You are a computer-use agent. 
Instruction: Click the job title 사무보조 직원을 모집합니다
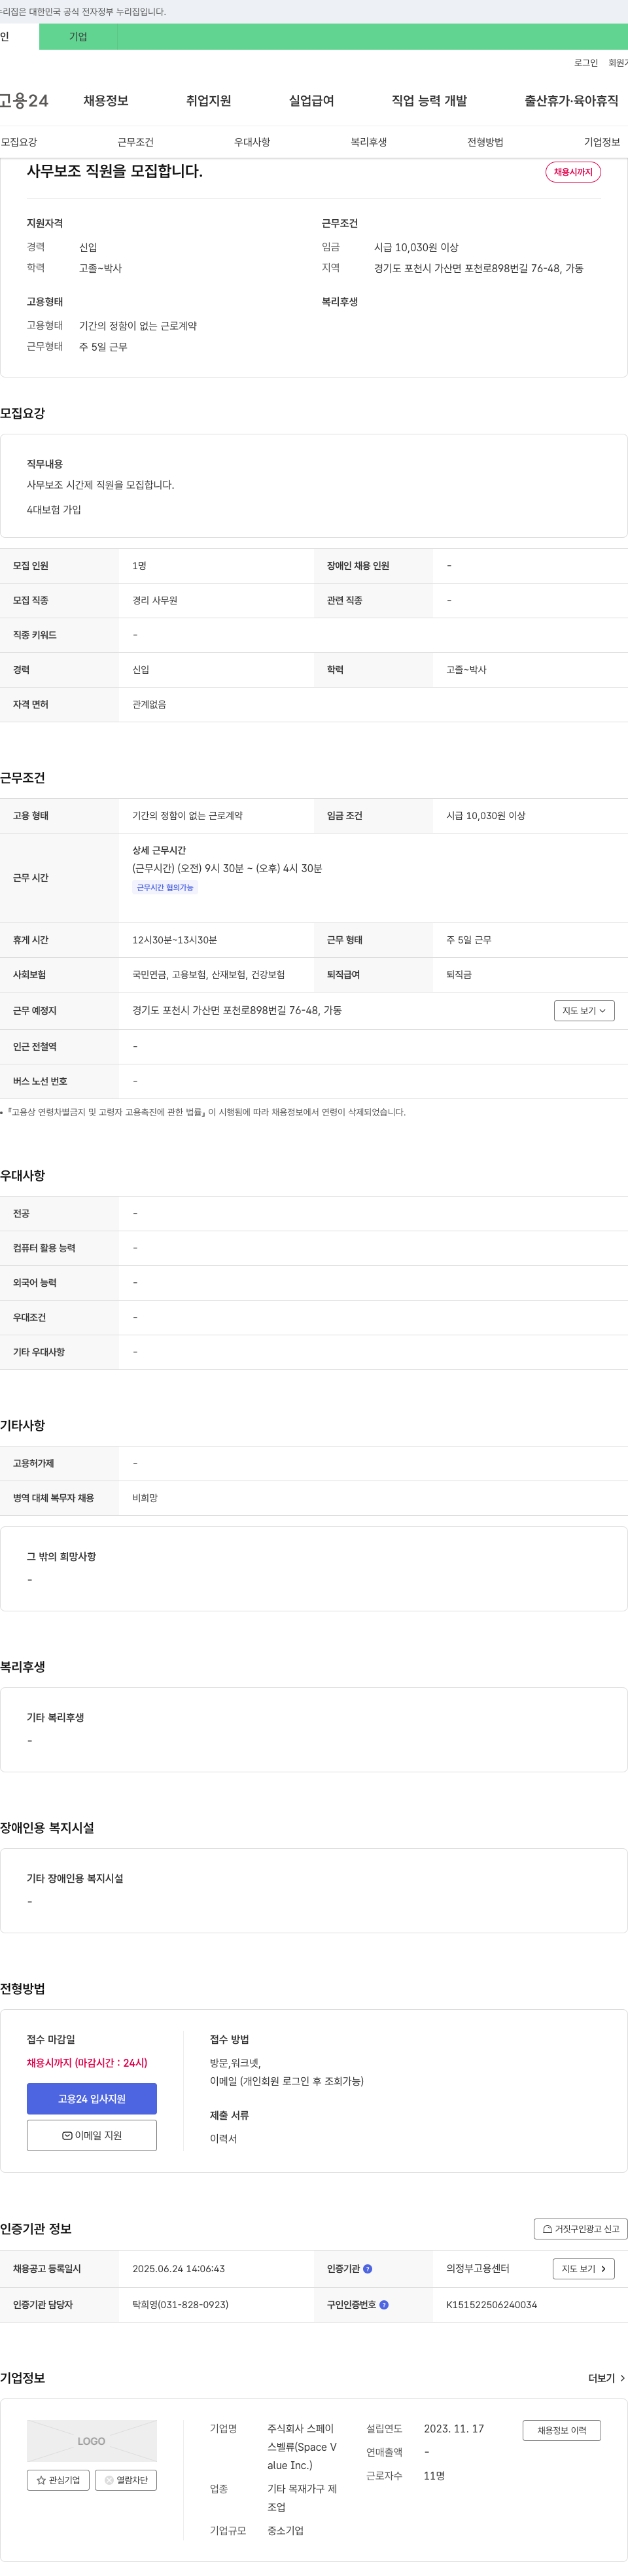click(114, 171)
